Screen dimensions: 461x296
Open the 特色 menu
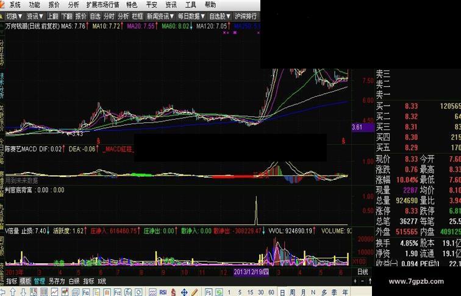(x=132, y=5)
